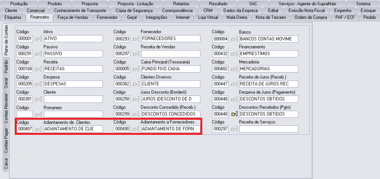Click the DESCONTOS CONCEDIDOS name field

(171, 114)
